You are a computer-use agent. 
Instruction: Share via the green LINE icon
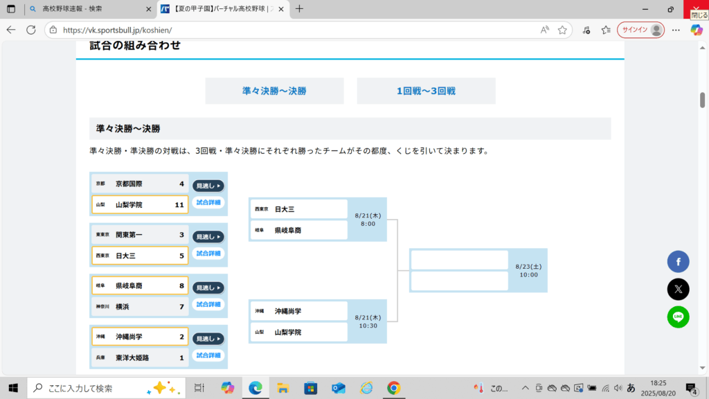tap(678, 317)
